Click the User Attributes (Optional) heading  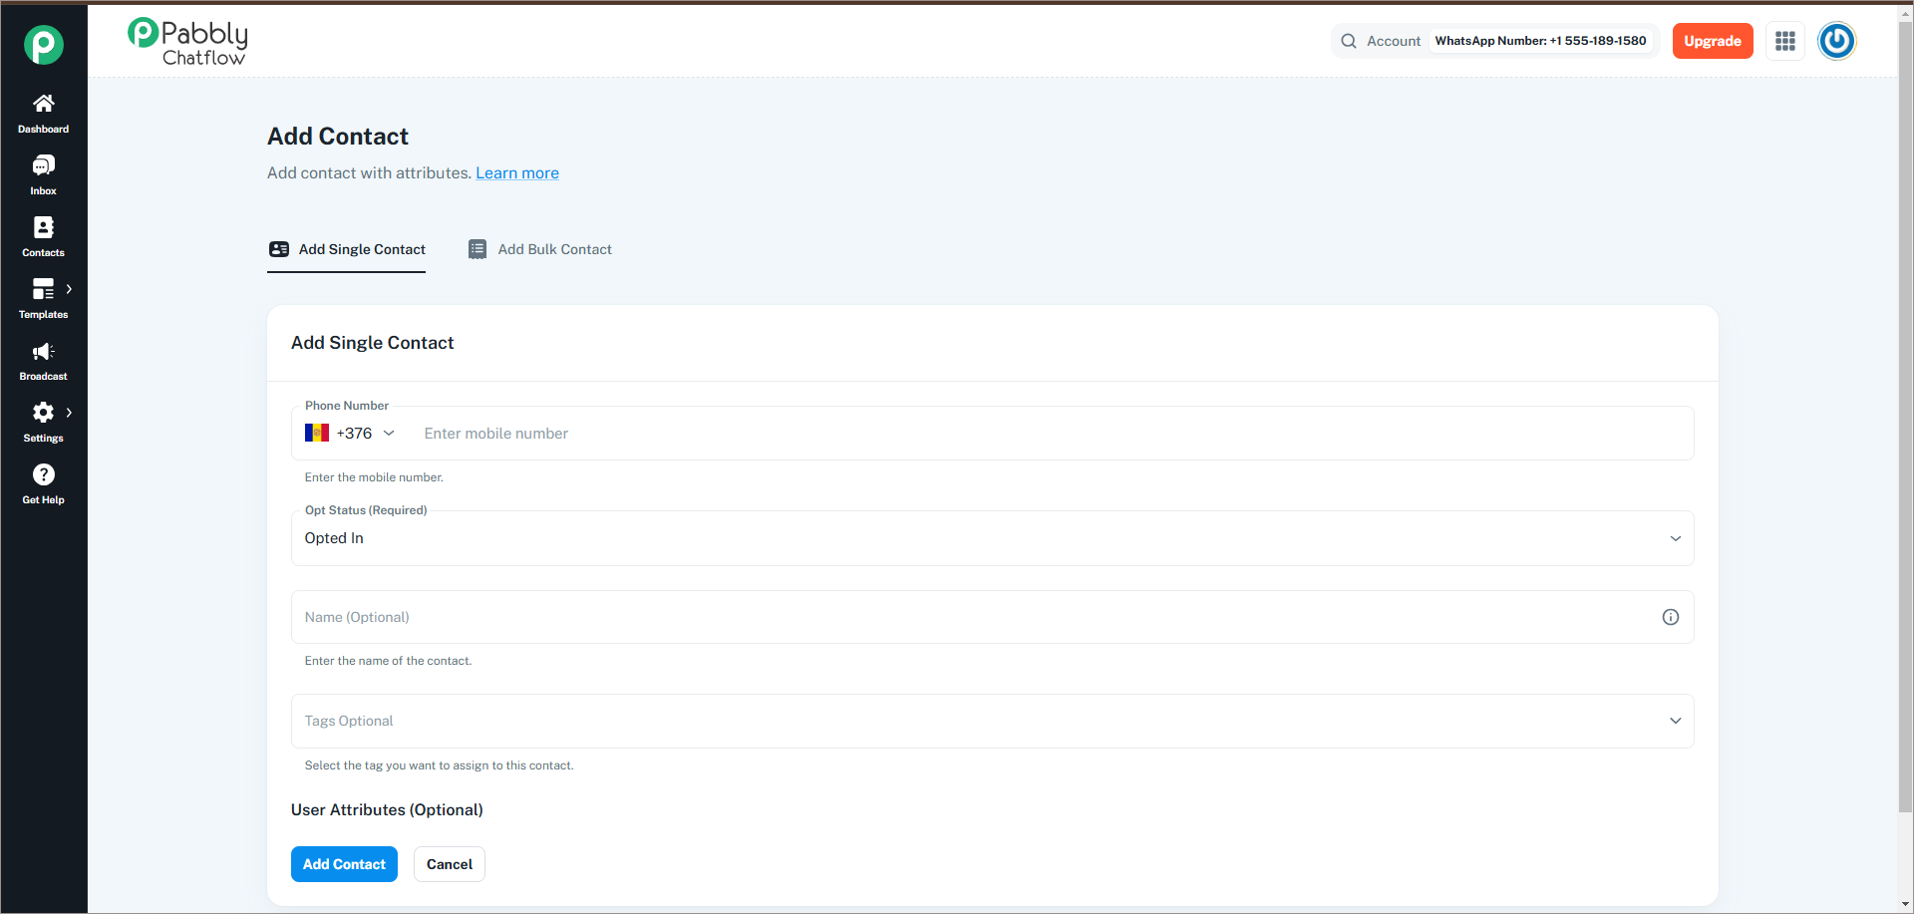point(387,810)
